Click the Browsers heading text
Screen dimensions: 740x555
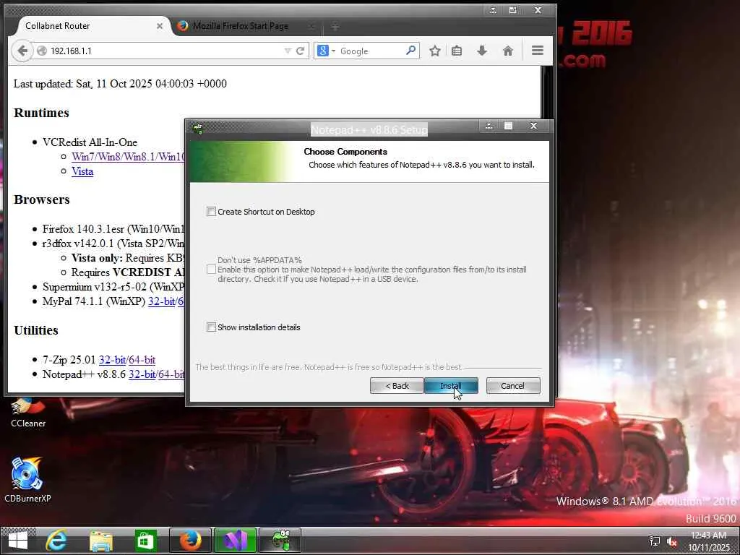coord(41,199)
